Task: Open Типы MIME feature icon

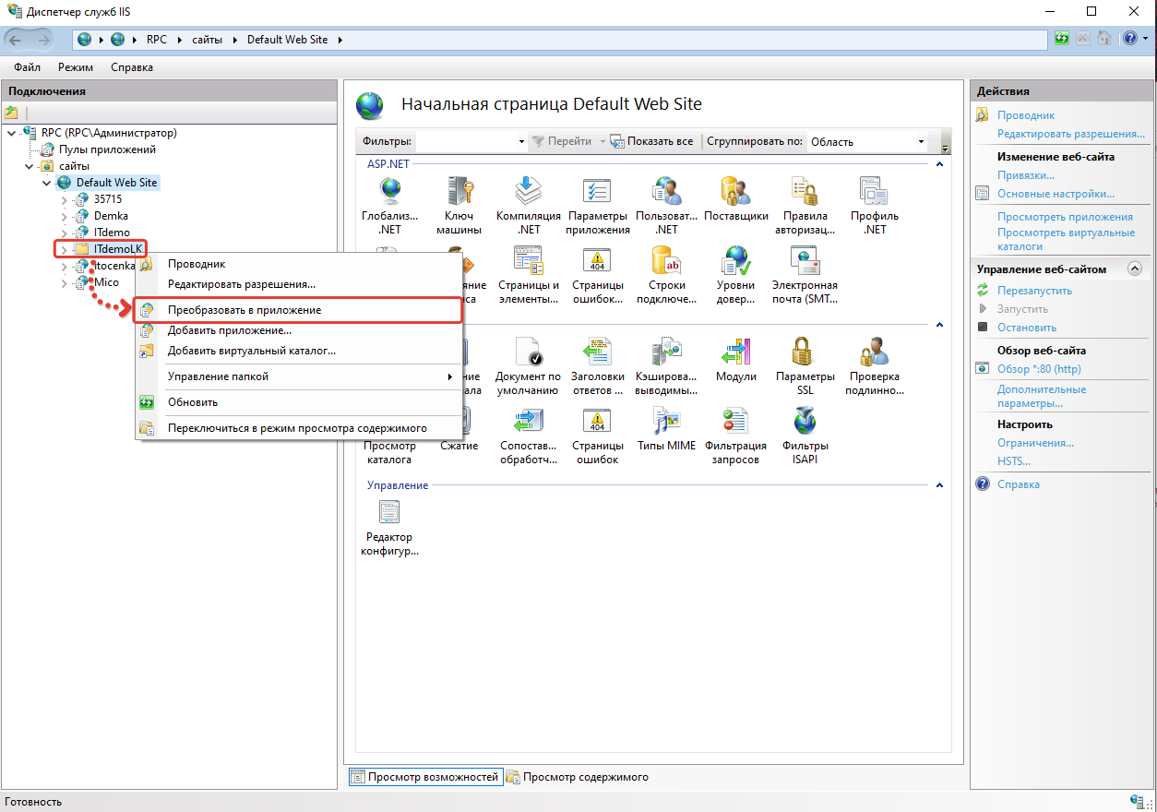Action: 666,422
